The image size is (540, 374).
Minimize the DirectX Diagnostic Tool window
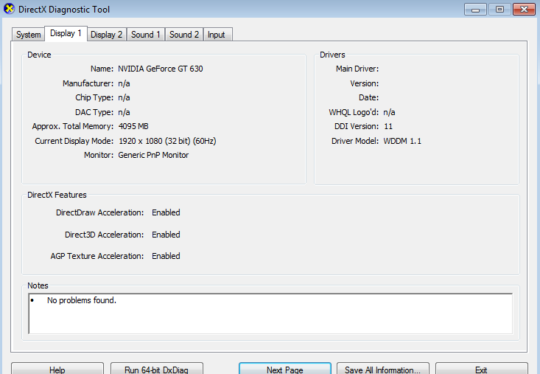coord(475,10)
